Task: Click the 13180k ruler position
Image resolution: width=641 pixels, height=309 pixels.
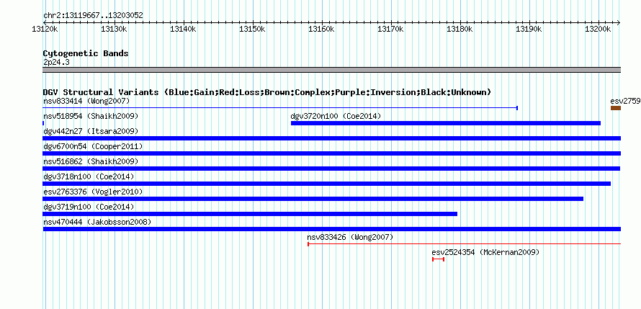Action: point(460,29)
